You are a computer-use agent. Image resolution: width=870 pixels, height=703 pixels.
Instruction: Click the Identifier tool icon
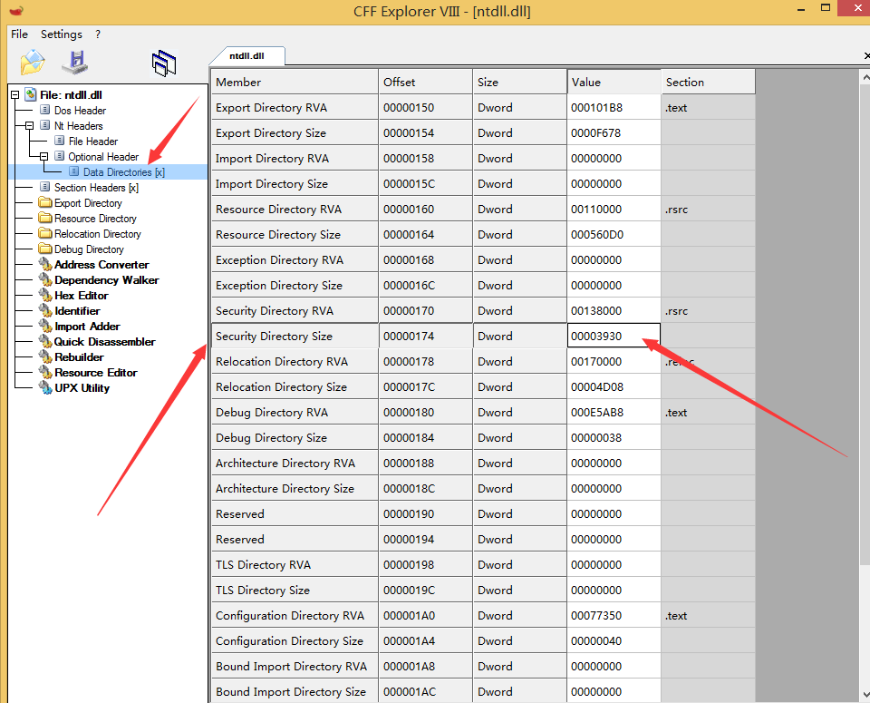45,311
